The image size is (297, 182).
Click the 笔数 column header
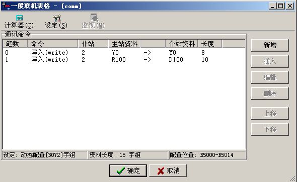[15, 44]
